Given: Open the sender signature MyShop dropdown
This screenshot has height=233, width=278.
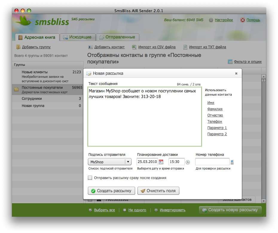Looking at the screenshot, I should tap(110, 162).
